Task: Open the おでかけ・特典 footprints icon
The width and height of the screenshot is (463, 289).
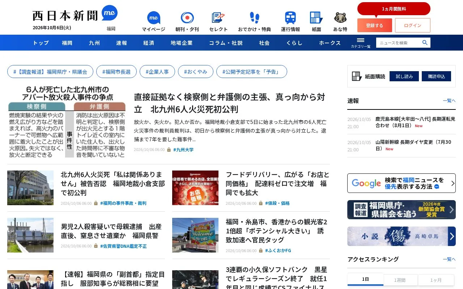Action: click(254, 18)
